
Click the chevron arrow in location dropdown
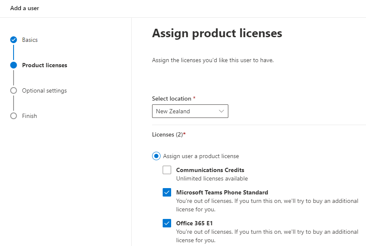[221, 111]
